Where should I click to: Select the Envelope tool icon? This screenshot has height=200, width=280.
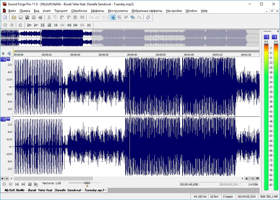(x=139, y=17)
